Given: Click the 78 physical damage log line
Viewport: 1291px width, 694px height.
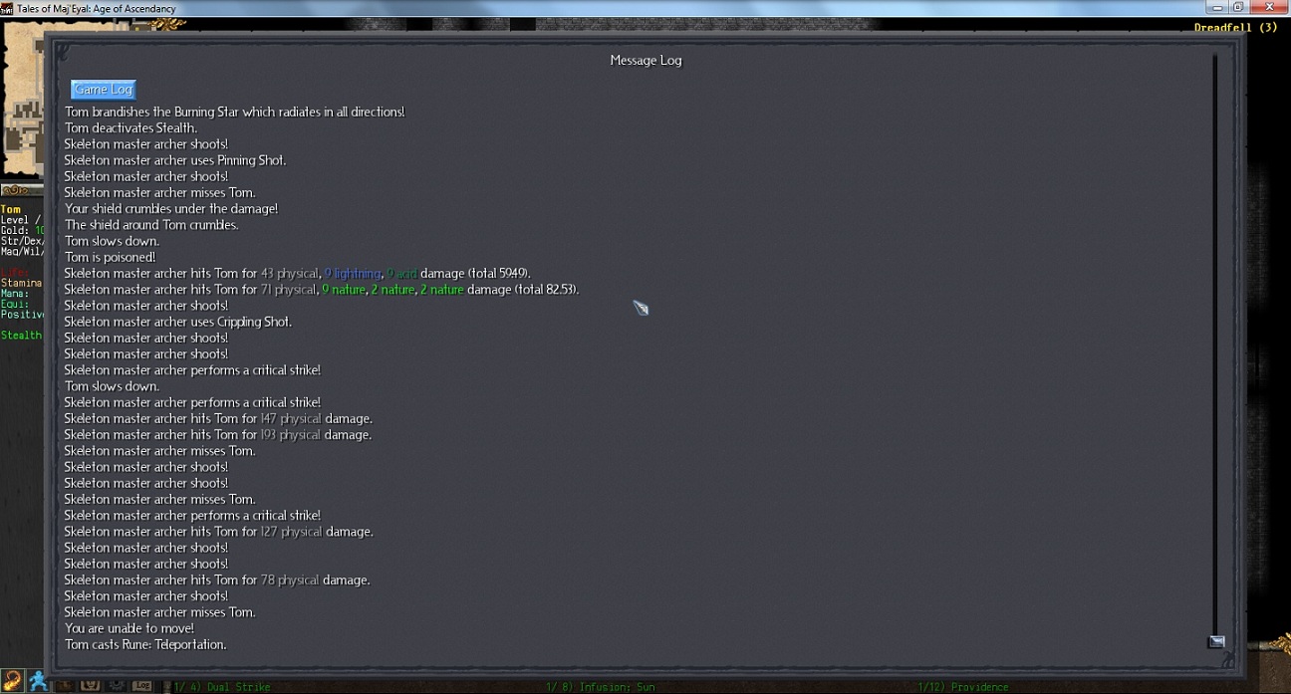Looking at the screenshot, I should 217,579.
